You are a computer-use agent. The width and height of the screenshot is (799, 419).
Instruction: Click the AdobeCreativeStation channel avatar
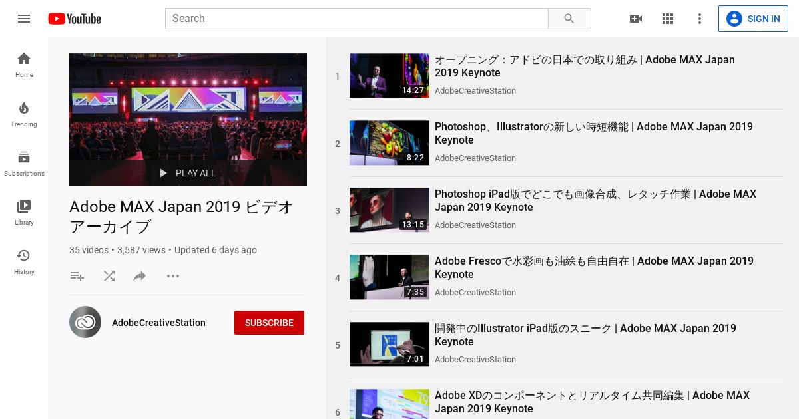85,322
